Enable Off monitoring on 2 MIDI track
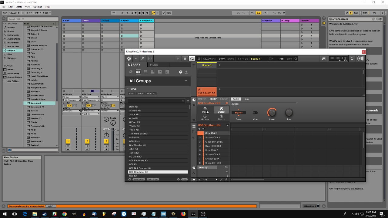The height and width of the screenshot is (218, 388). [94, 105]
